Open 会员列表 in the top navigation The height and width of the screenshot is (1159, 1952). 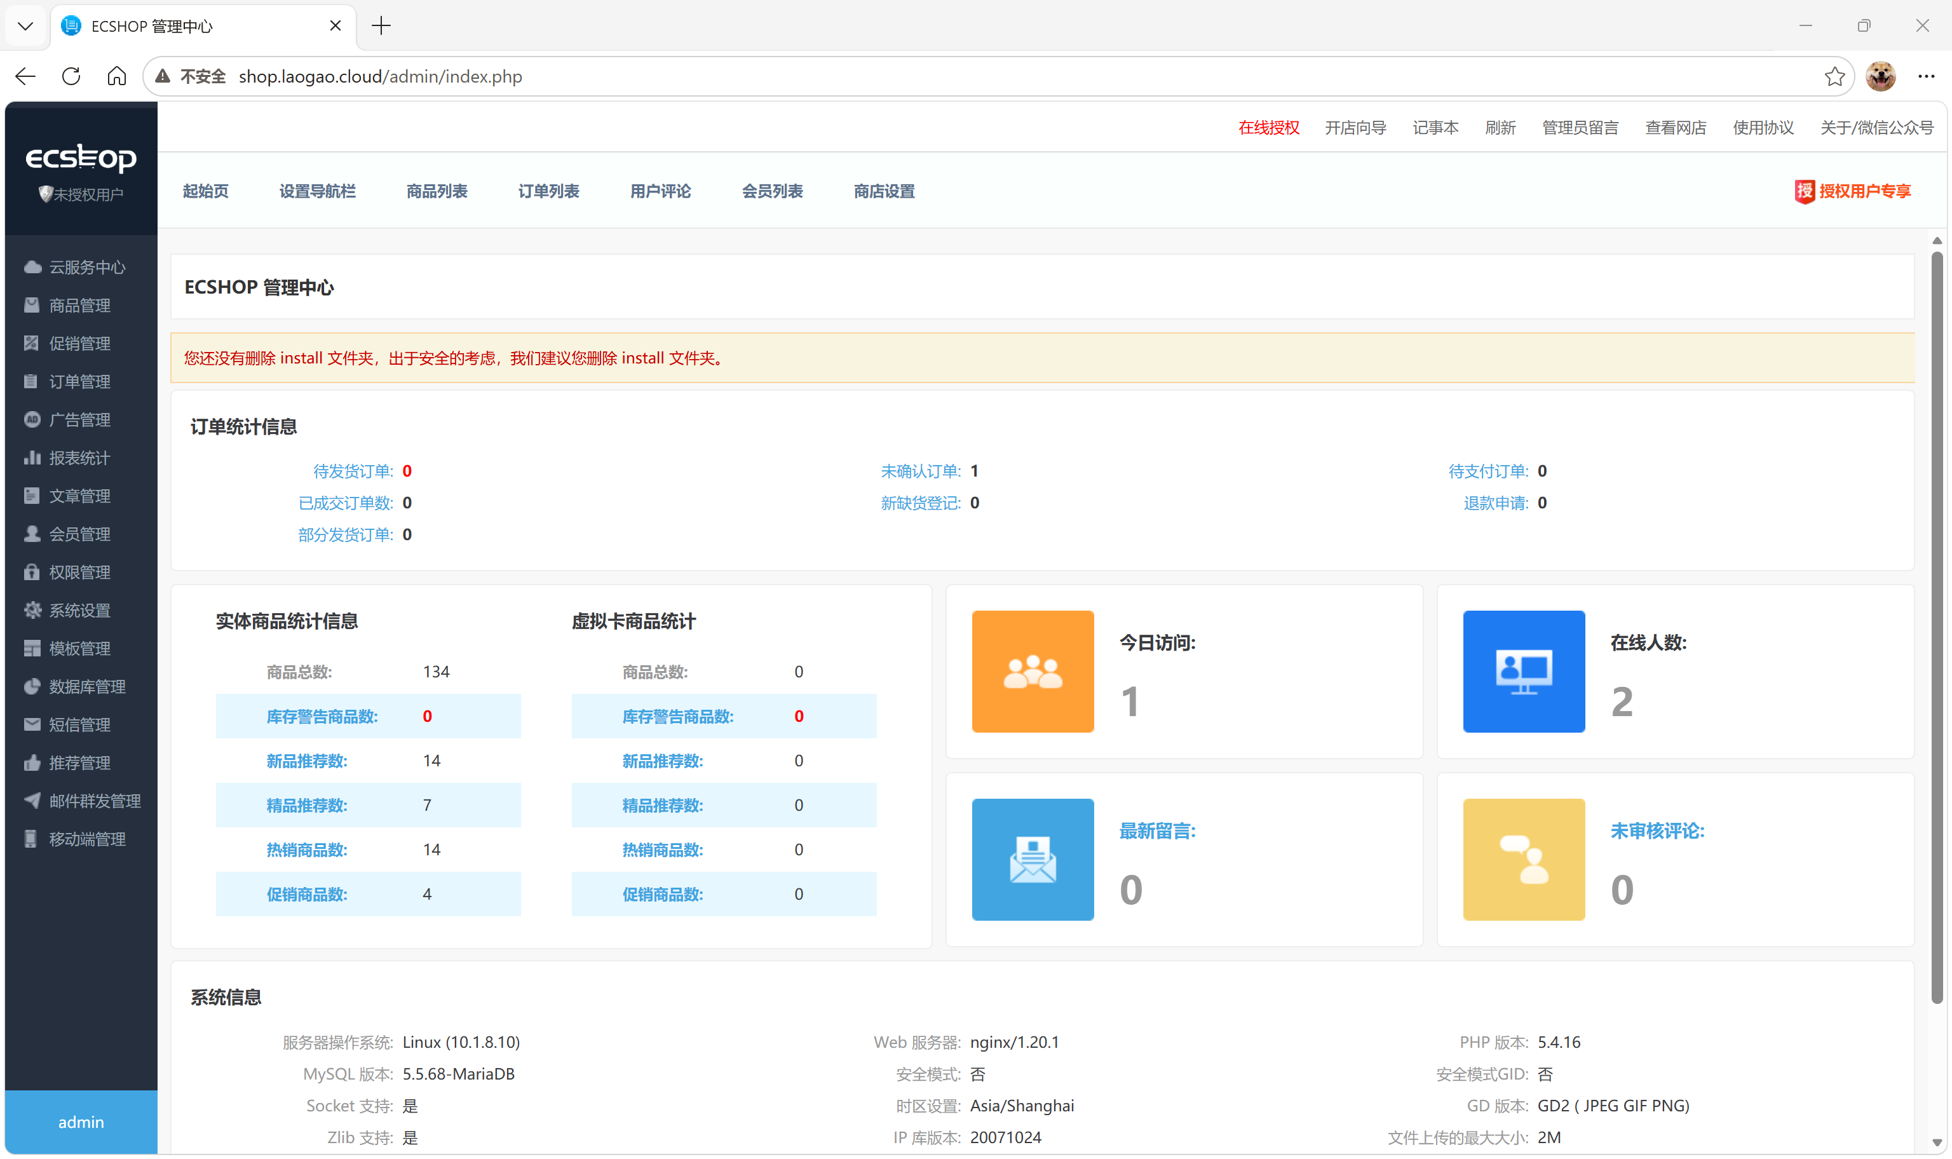pyautogui.click(x=771, y=191)
